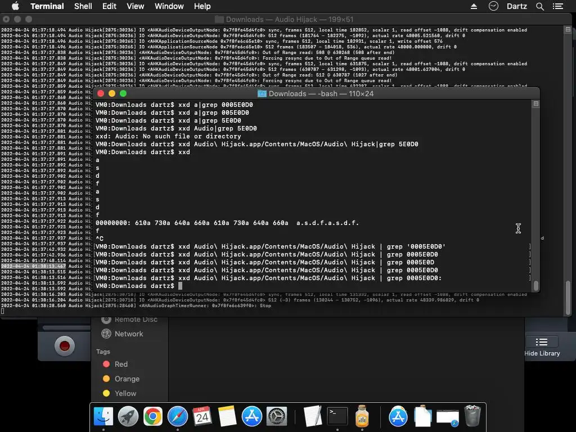The image size is (576, 432).
Task: Click the red record button in Audio Hijack
Action: click(x=65, y=346)
